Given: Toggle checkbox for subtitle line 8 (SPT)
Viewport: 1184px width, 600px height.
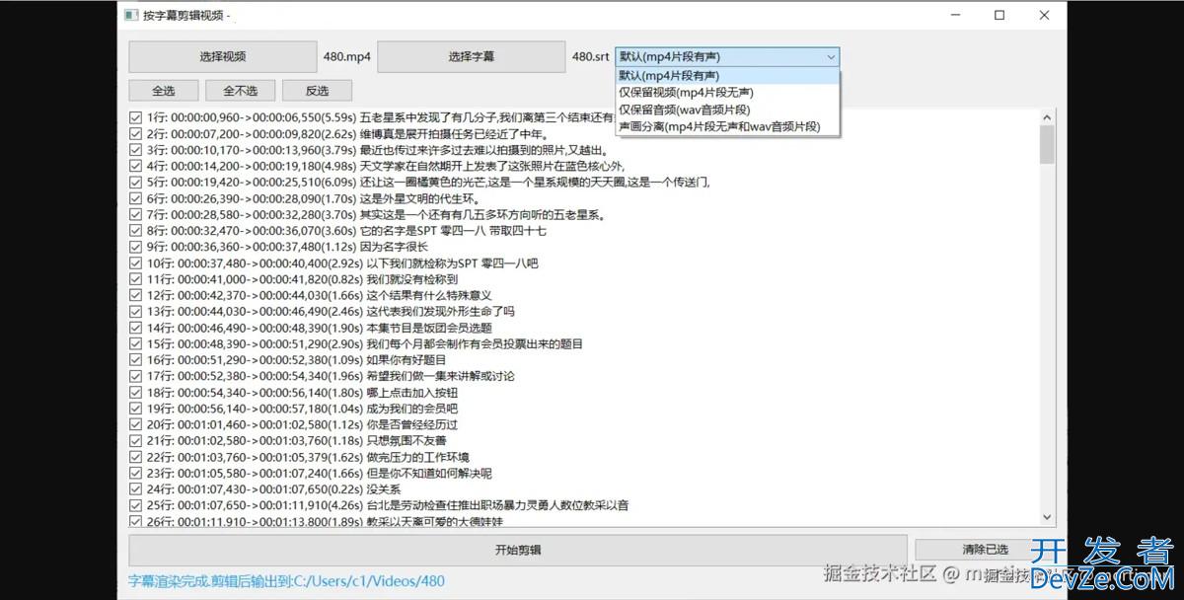Looking at the screenshot, I should pyautogui.click(x=136, y=231).
